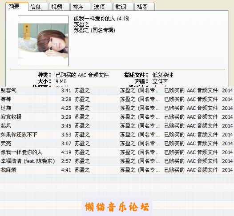Select the track row 过期
234x216 pixels.
tap(117, 108)
